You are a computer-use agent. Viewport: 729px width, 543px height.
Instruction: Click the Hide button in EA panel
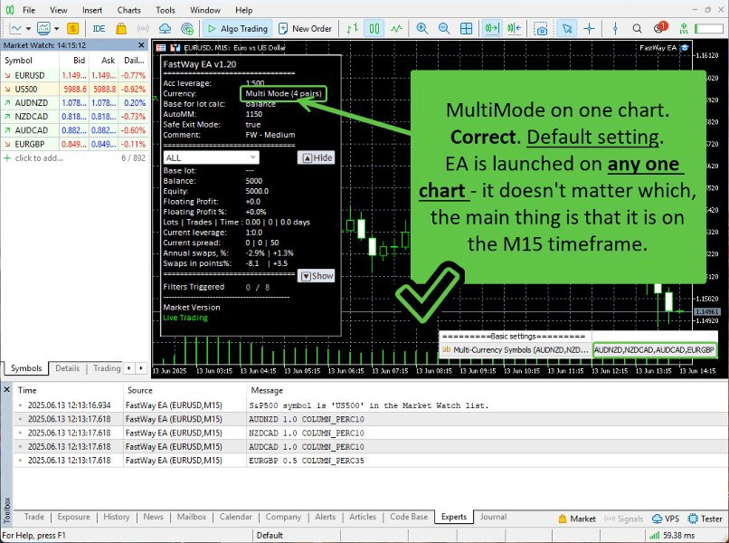click(x=317, y=157)
